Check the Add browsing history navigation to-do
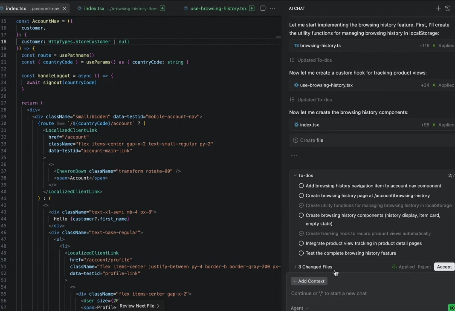Viewport: 455px width, 311px height. 301,186
